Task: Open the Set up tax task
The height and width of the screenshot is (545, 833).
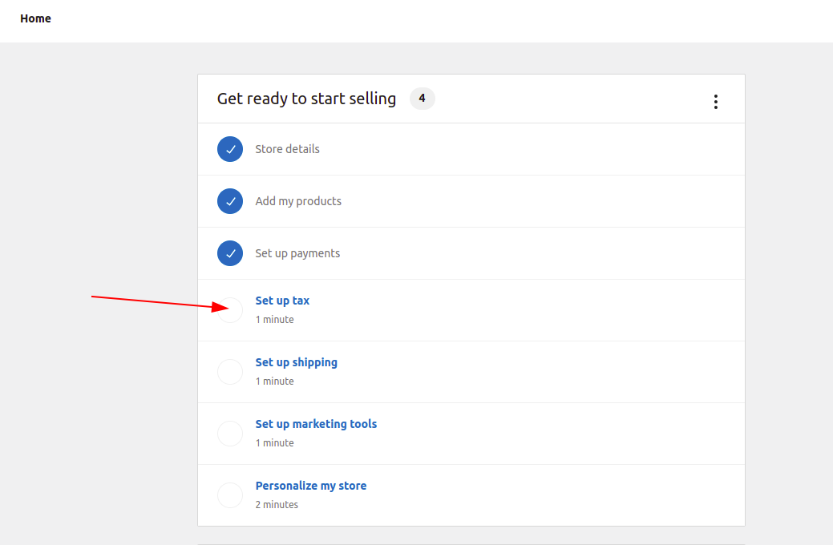Action: click(282, 301)
